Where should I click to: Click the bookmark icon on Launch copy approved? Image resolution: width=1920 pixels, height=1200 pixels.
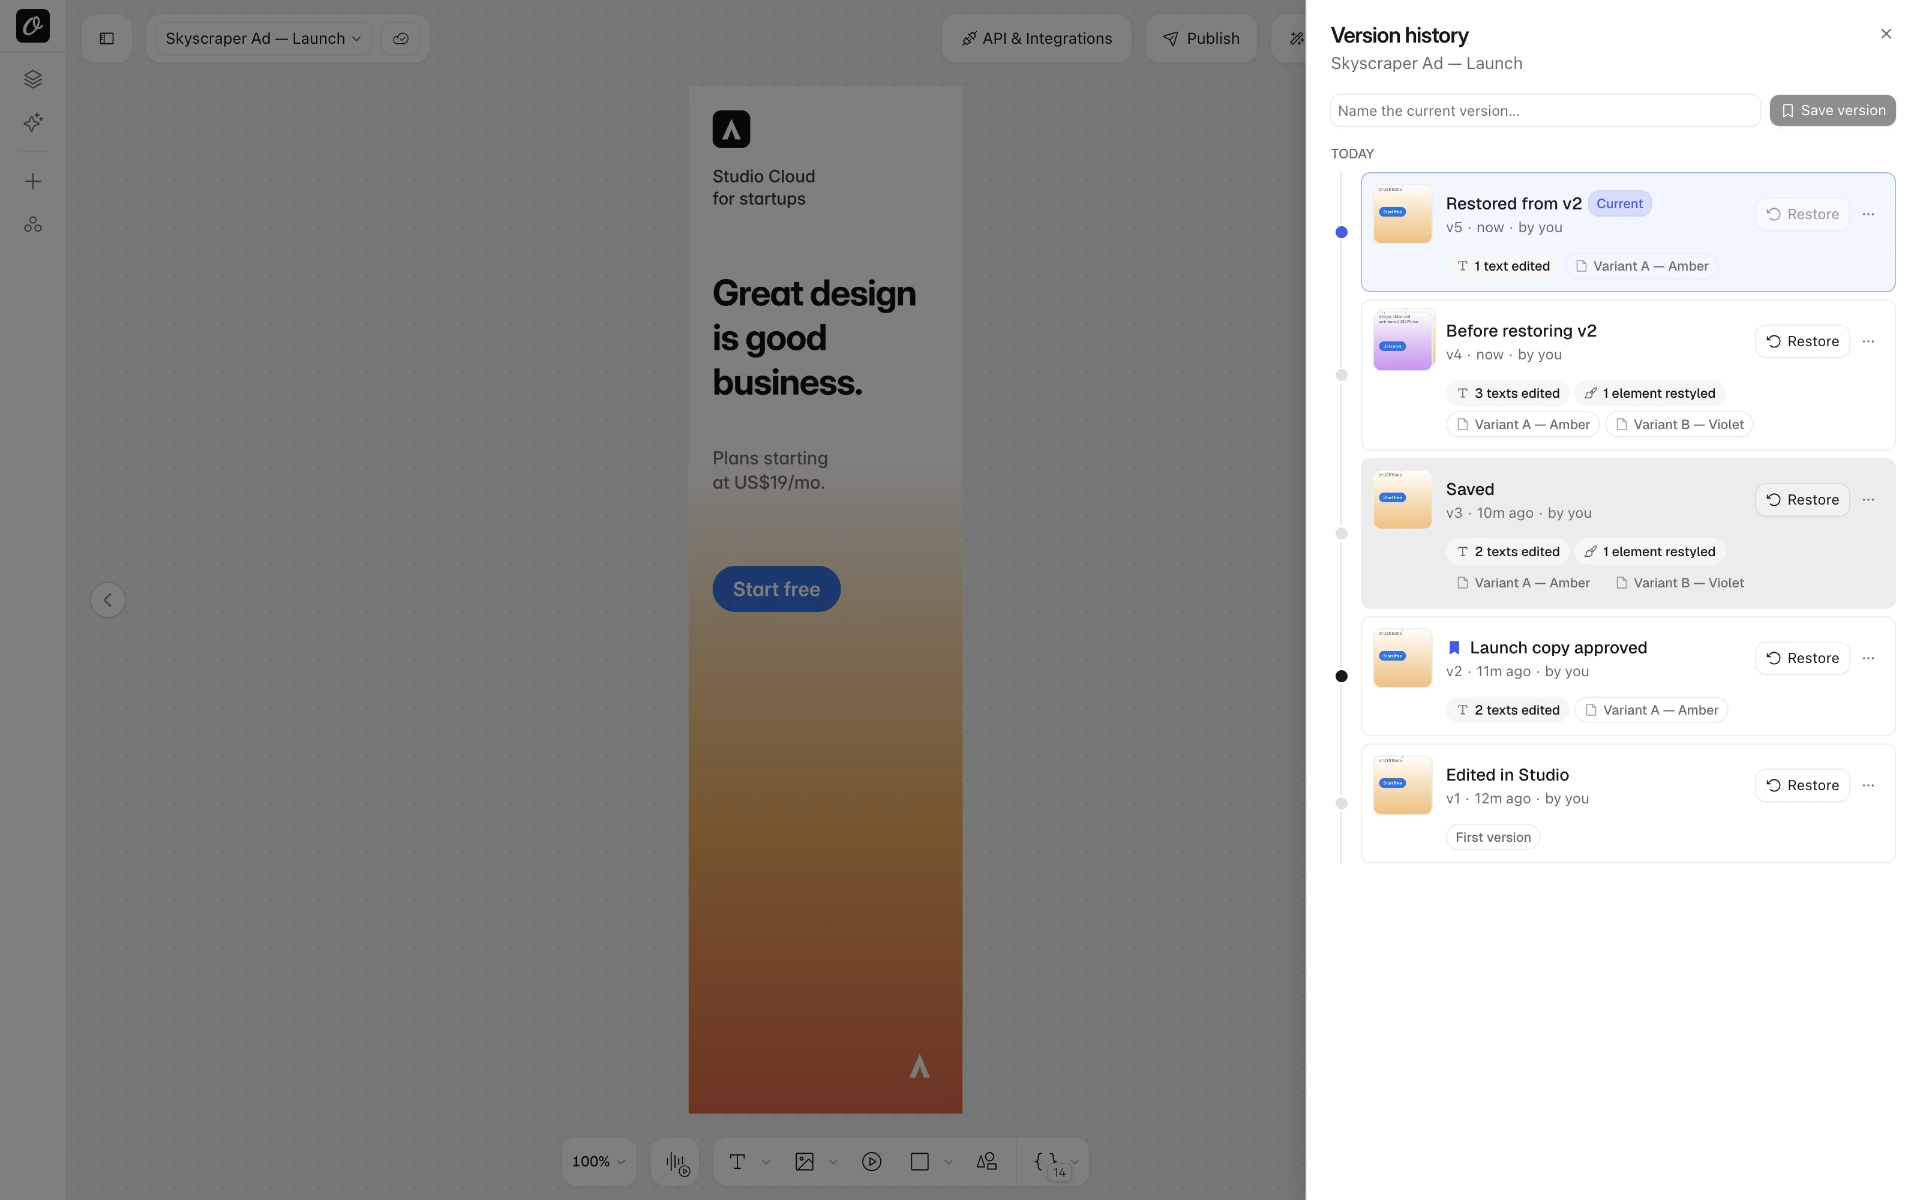point(1454,647)
